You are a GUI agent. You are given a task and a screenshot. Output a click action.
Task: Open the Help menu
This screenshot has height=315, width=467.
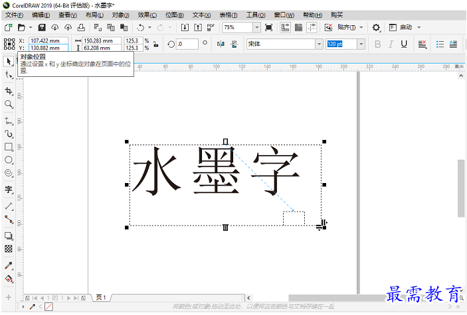[312, 15]
